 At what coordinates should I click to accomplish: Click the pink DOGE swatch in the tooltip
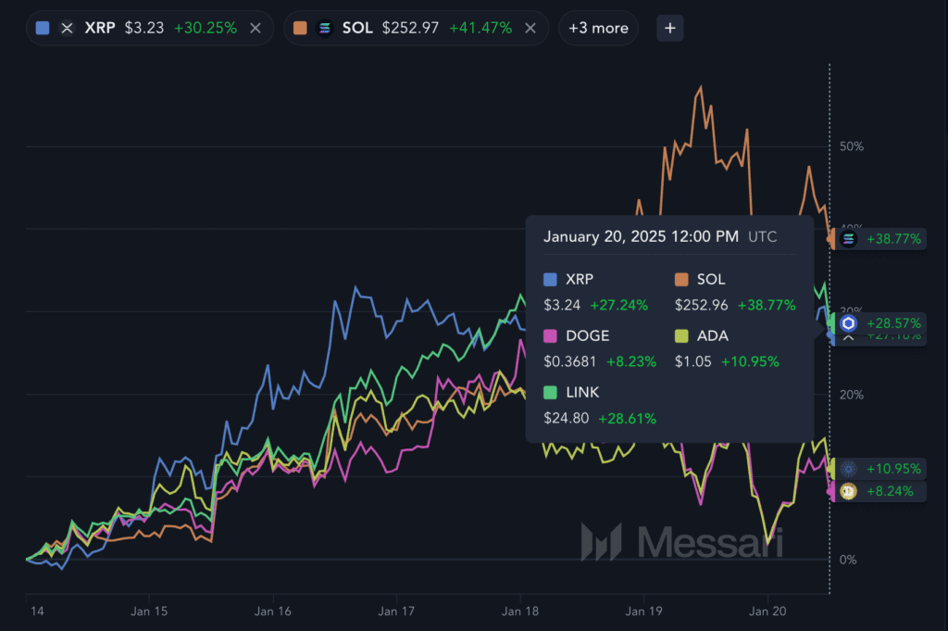(x=551, y=335)
